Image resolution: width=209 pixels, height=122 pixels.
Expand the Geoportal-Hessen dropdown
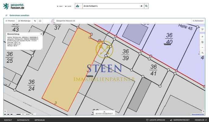[65, 21]
